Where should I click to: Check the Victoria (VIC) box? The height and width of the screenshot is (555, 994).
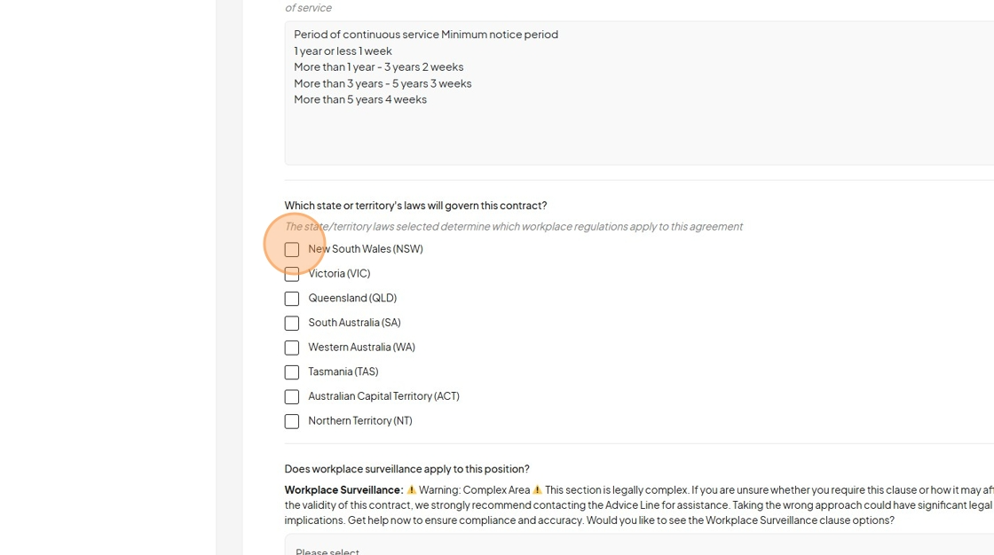coord(292,274)
